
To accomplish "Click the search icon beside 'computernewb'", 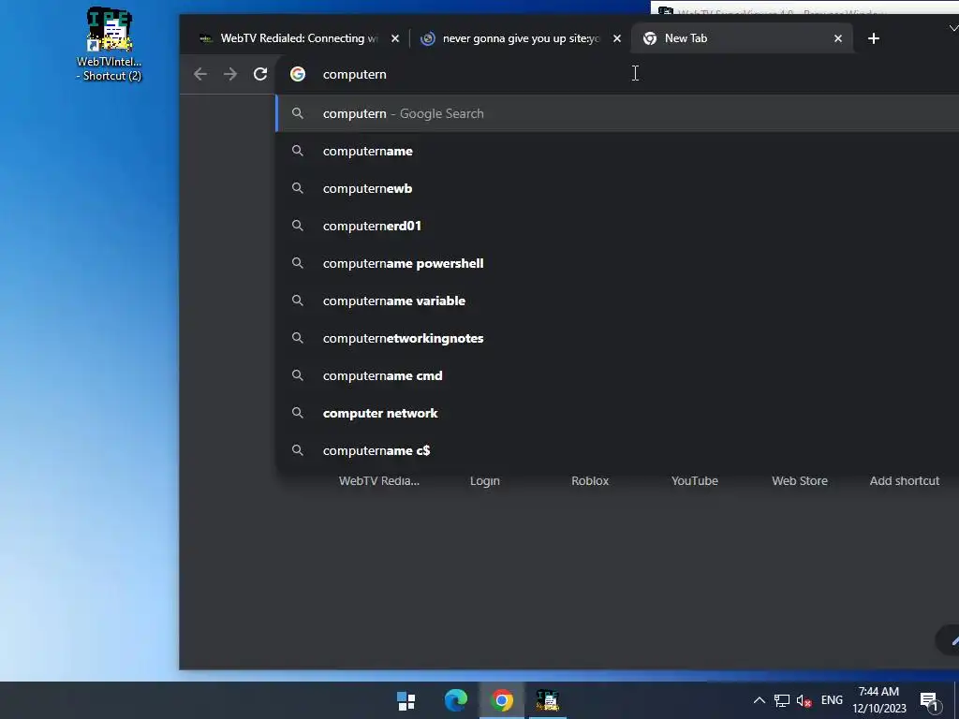I will (x=297, y=188).
